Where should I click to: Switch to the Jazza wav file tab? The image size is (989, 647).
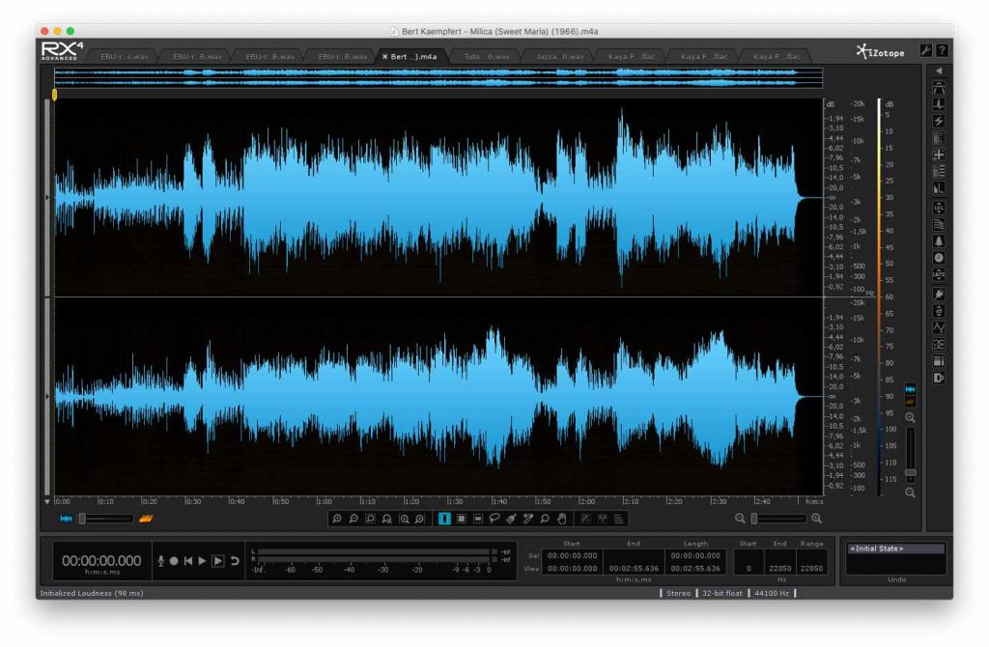pos(558,57)
